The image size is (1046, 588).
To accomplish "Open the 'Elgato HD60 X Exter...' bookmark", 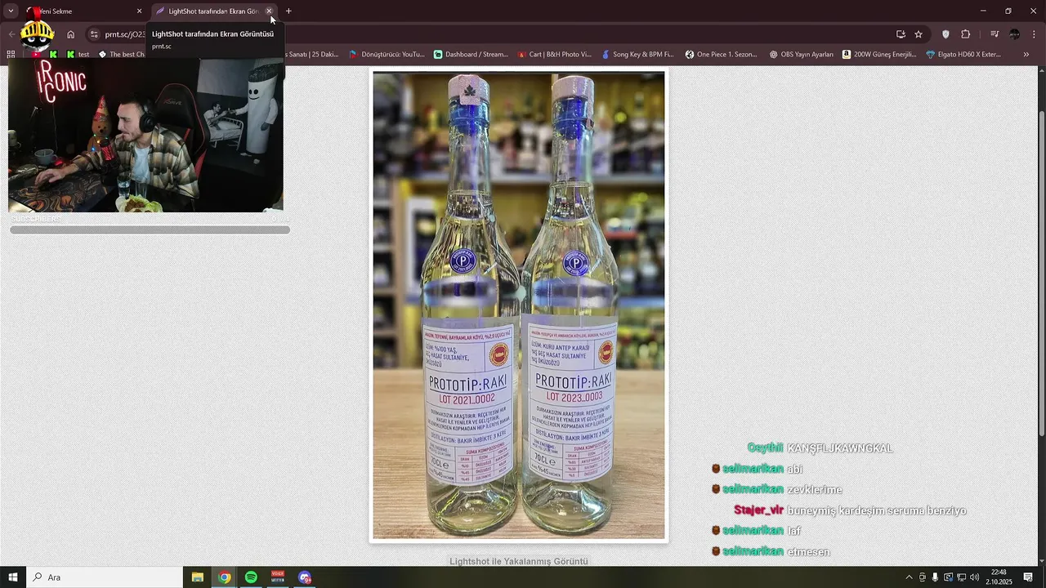I will click(x=963, y=55).
